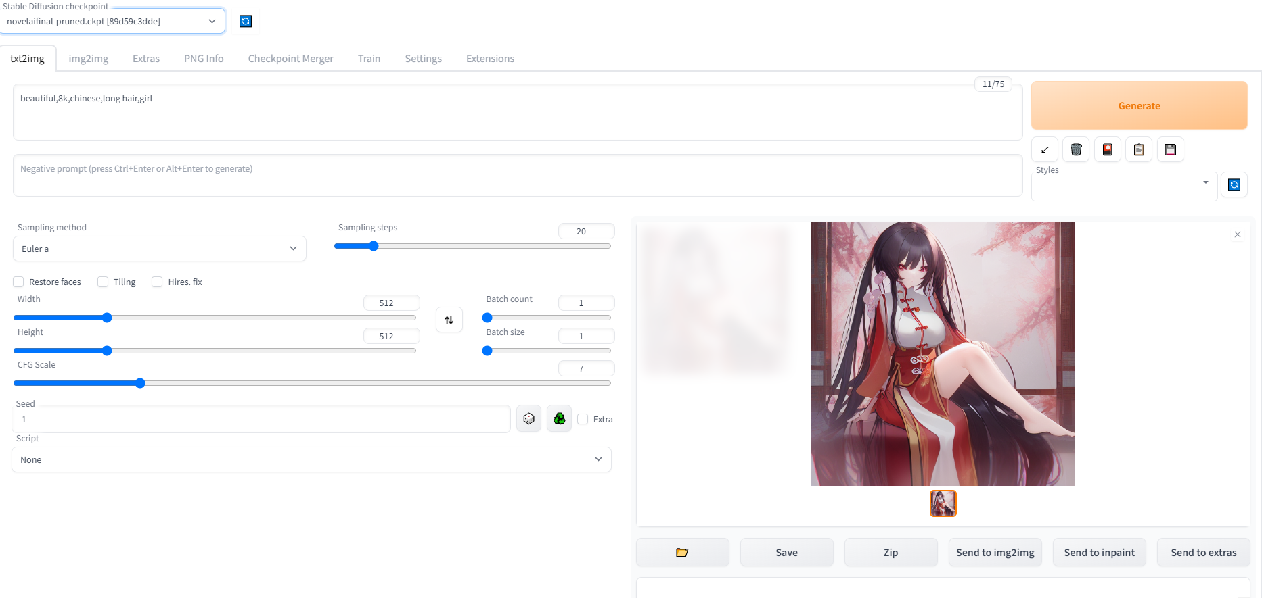
Task: Click the CFG Scale slider handle
Action: tap(140, 383)
